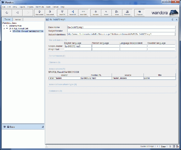Expand the Occurrences (0) section

point(57,56)
